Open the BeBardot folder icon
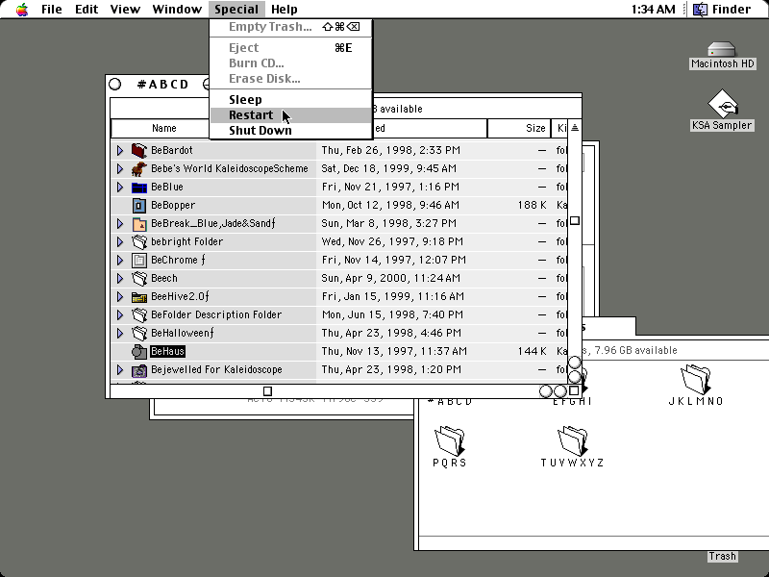The image size is (769, 577). point(139,150)
